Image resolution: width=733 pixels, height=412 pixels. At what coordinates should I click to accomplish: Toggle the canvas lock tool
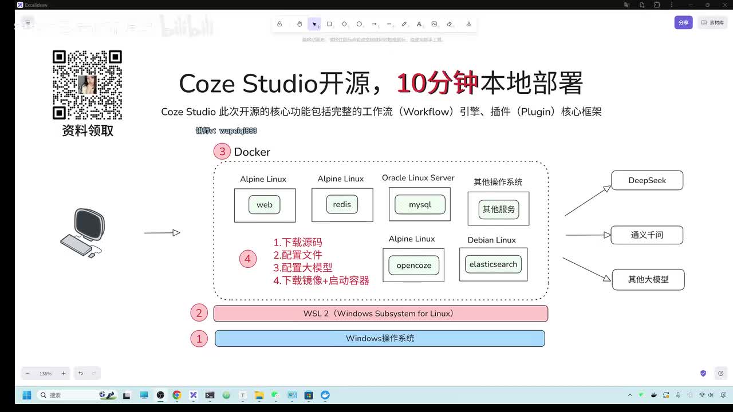(x=279, y=24)
